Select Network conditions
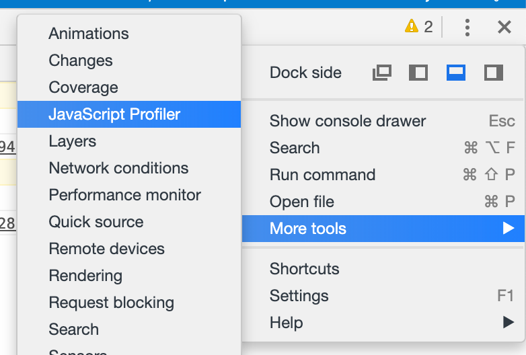526x355 pixels. click(x=129, y=168)
